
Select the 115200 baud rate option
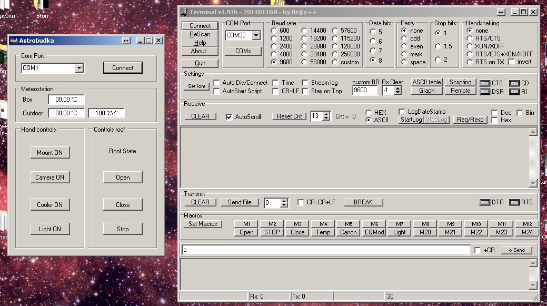click(335, 38)
